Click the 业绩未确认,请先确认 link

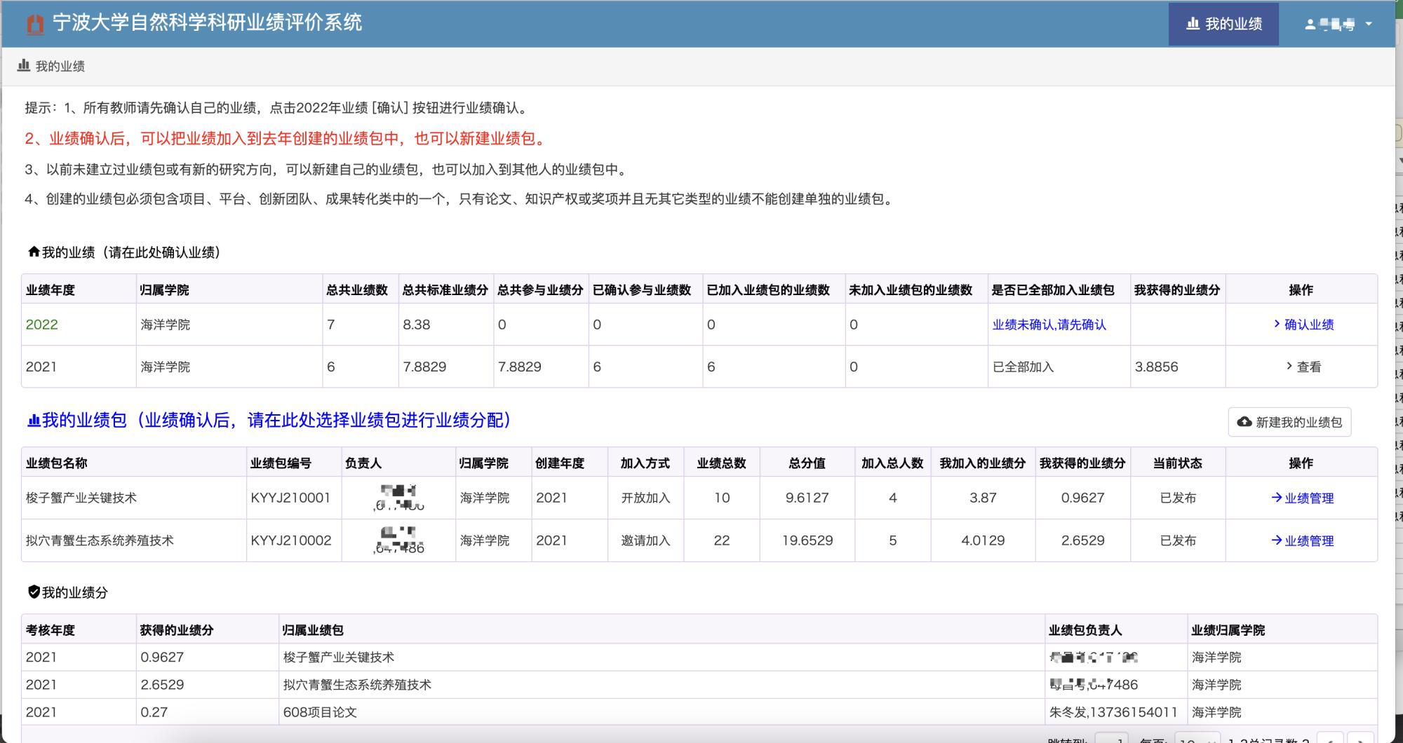pyautogui.click(x=1049, y=325)
